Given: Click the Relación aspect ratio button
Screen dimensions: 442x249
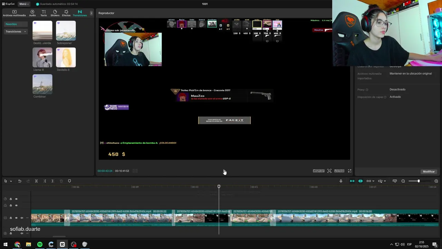Looking at the screenshot, I should 339,171.
